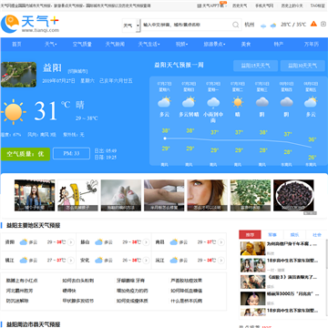
Task: Open 美食 in the nav bar
Action: [x=246, y=45]
